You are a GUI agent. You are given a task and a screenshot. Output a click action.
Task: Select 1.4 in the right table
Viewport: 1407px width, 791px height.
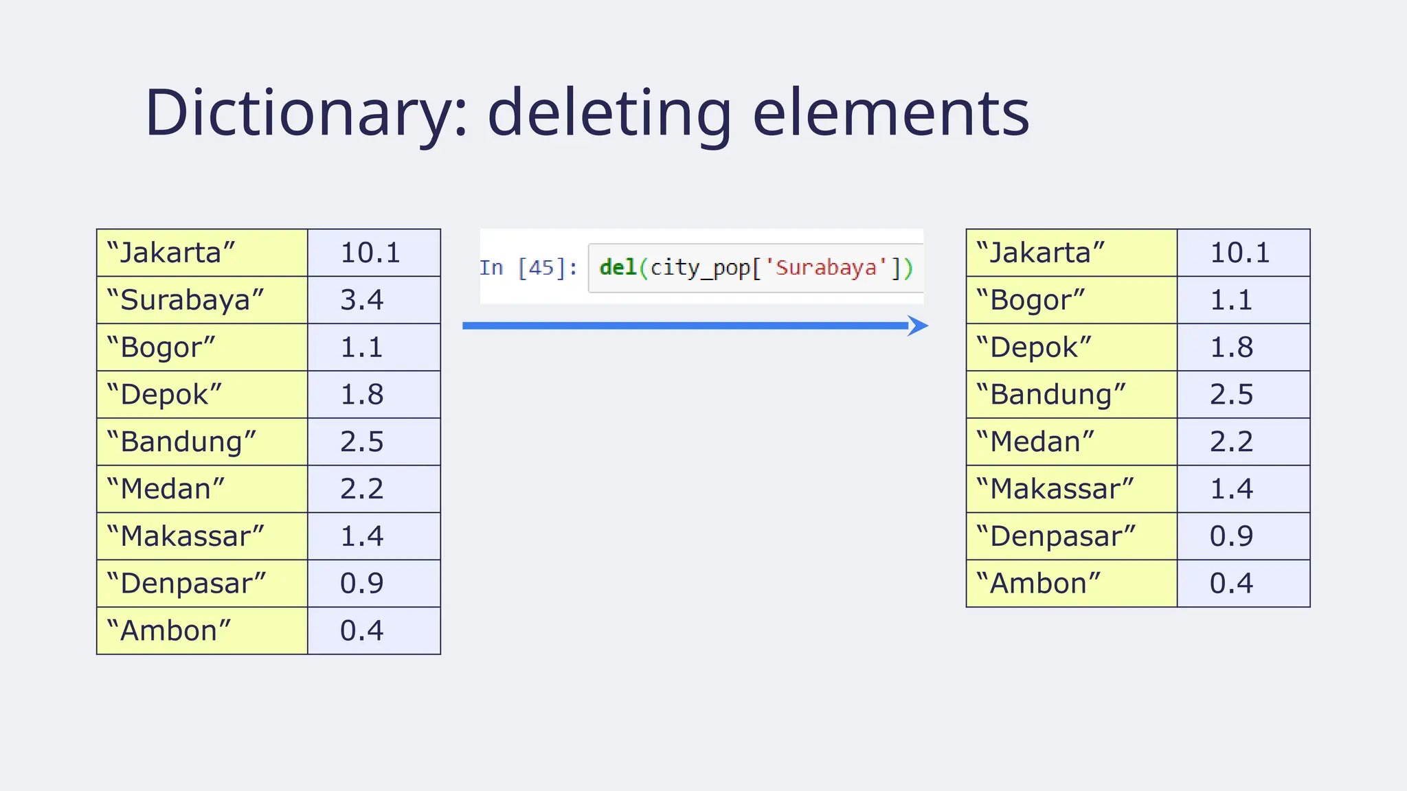(1243, 489)
